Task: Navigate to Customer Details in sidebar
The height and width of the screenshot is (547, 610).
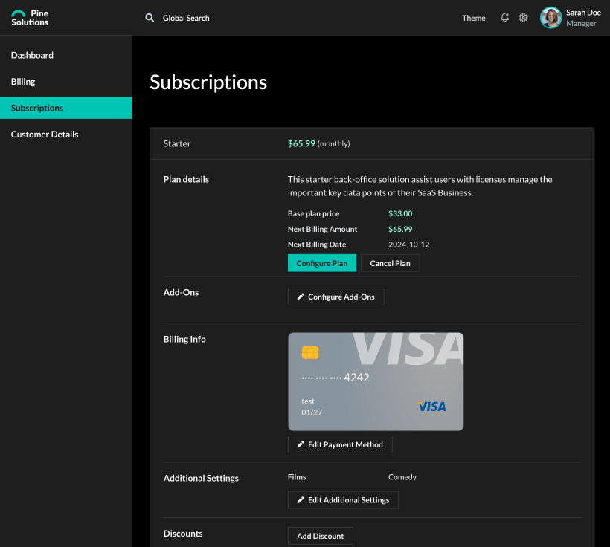Action: click(x=45, y=135)
